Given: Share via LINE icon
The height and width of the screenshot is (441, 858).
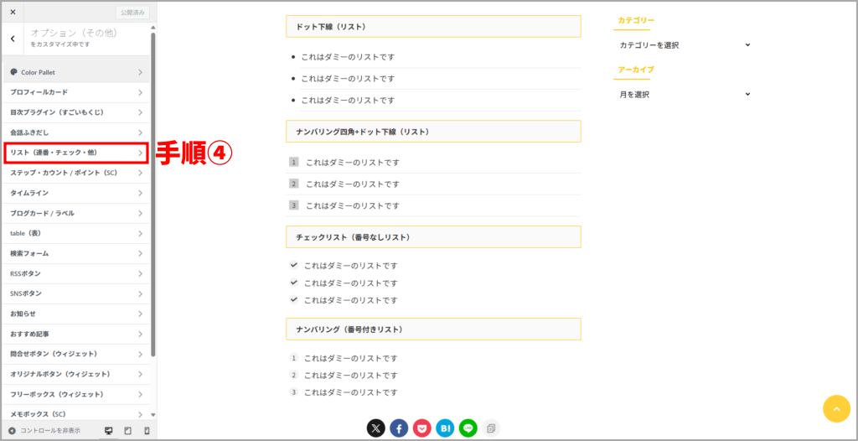Looking at the screenshot, I should (468, 428).
